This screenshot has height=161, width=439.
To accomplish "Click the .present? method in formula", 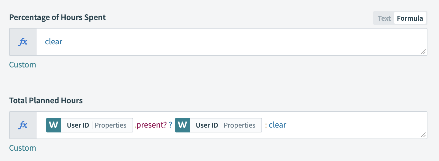I will (151, 125).
